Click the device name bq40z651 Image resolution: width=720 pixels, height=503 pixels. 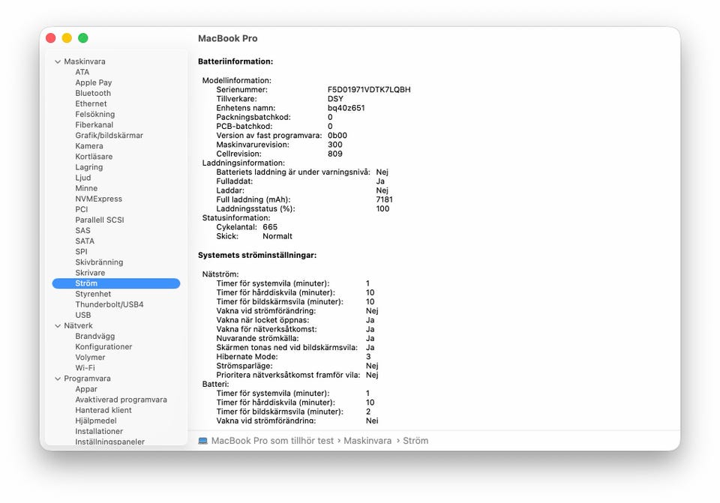[346, 108]
